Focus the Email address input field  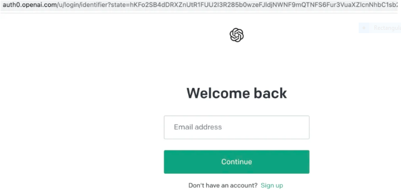pos(236,127)
